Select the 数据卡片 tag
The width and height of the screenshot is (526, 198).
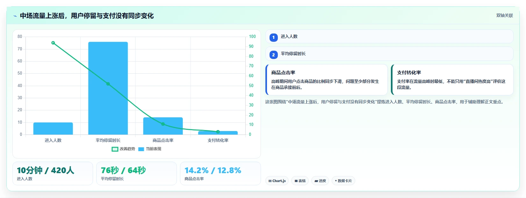coord(343,181)
